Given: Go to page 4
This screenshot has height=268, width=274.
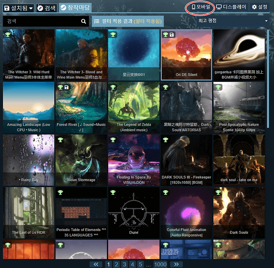Looking at the screenshot, I should point(133,264).
